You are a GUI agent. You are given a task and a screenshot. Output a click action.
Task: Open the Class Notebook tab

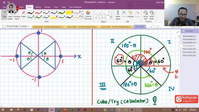(75, 7)
